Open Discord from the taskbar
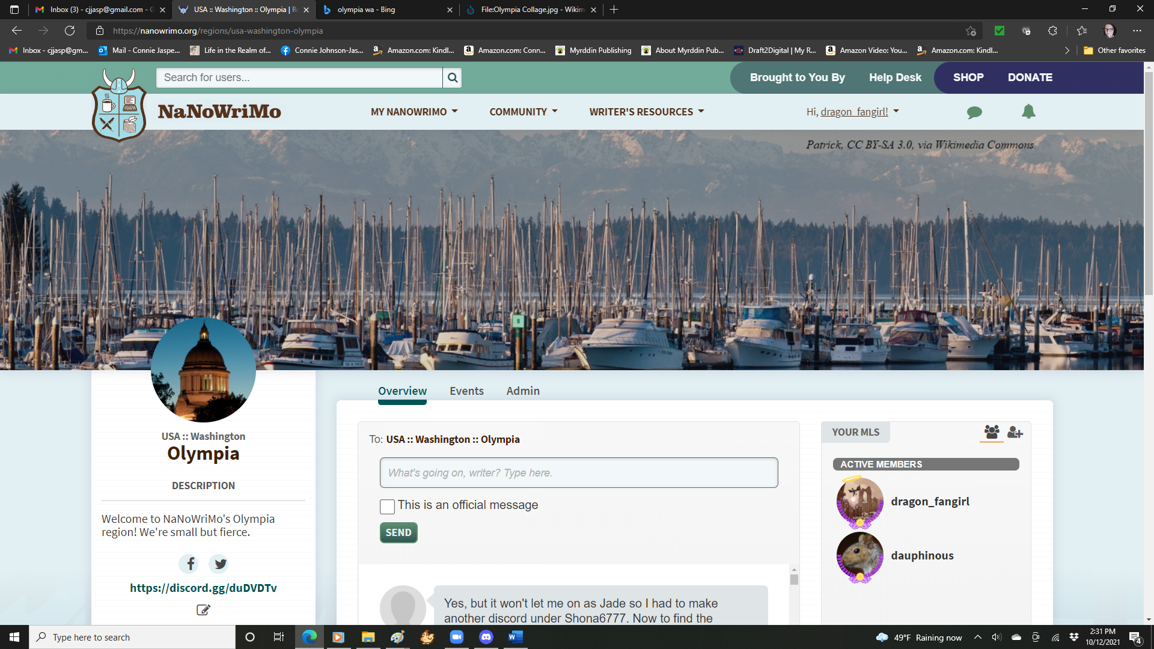Image resolution: width=1154 pixels, height=649 pixels. click(x=486, y=637)
